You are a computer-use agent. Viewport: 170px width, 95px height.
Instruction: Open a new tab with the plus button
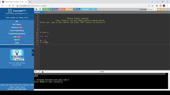tap(30, 2)
